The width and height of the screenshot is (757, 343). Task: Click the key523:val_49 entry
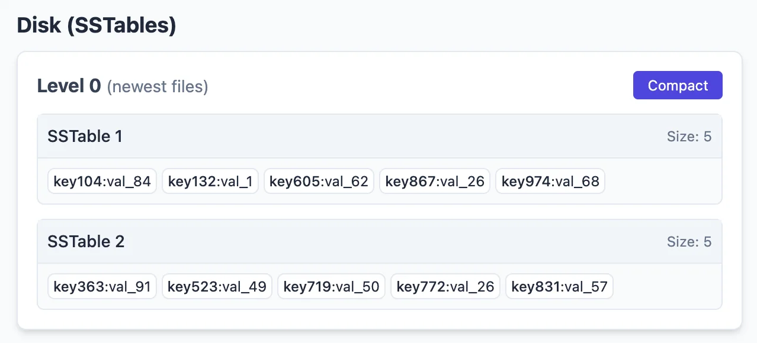pos(217,287)
